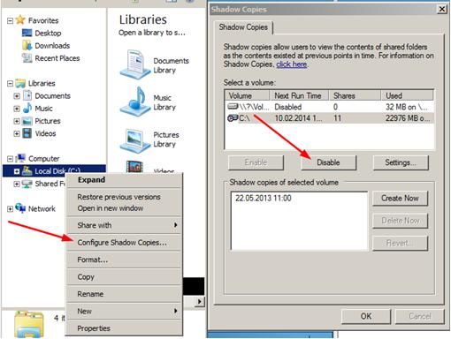Click the Favorites star icon

(x=20, y=20)
